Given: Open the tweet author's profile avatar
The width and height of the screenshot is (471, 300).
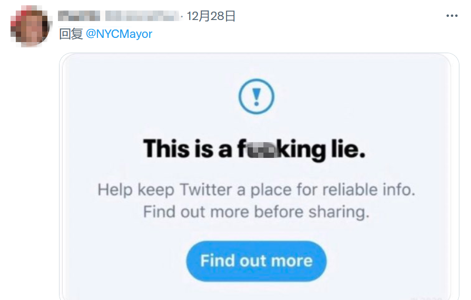Looking at the screenshot, I should (x=30, y=27).
